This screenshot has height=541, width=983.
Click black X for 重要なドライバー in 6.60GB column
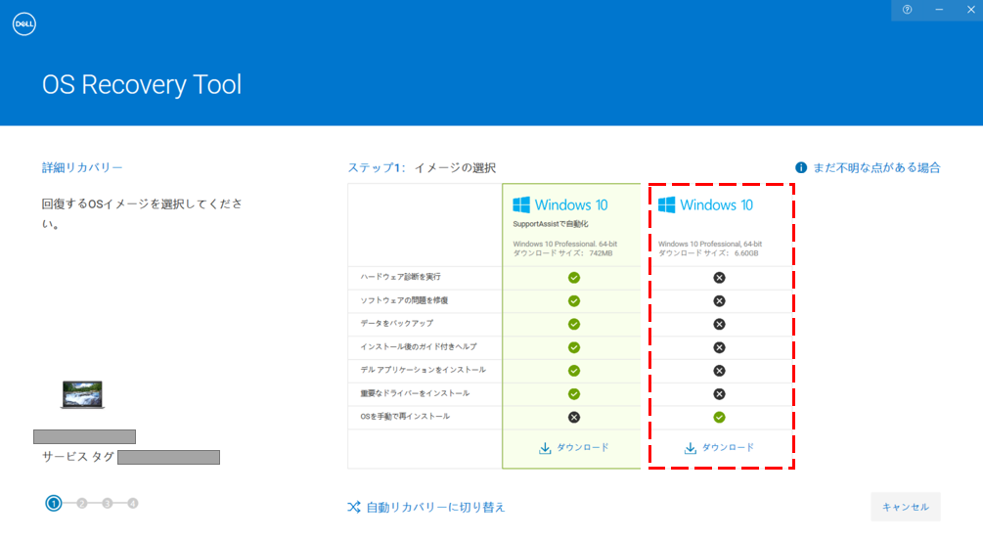(719, 393)
